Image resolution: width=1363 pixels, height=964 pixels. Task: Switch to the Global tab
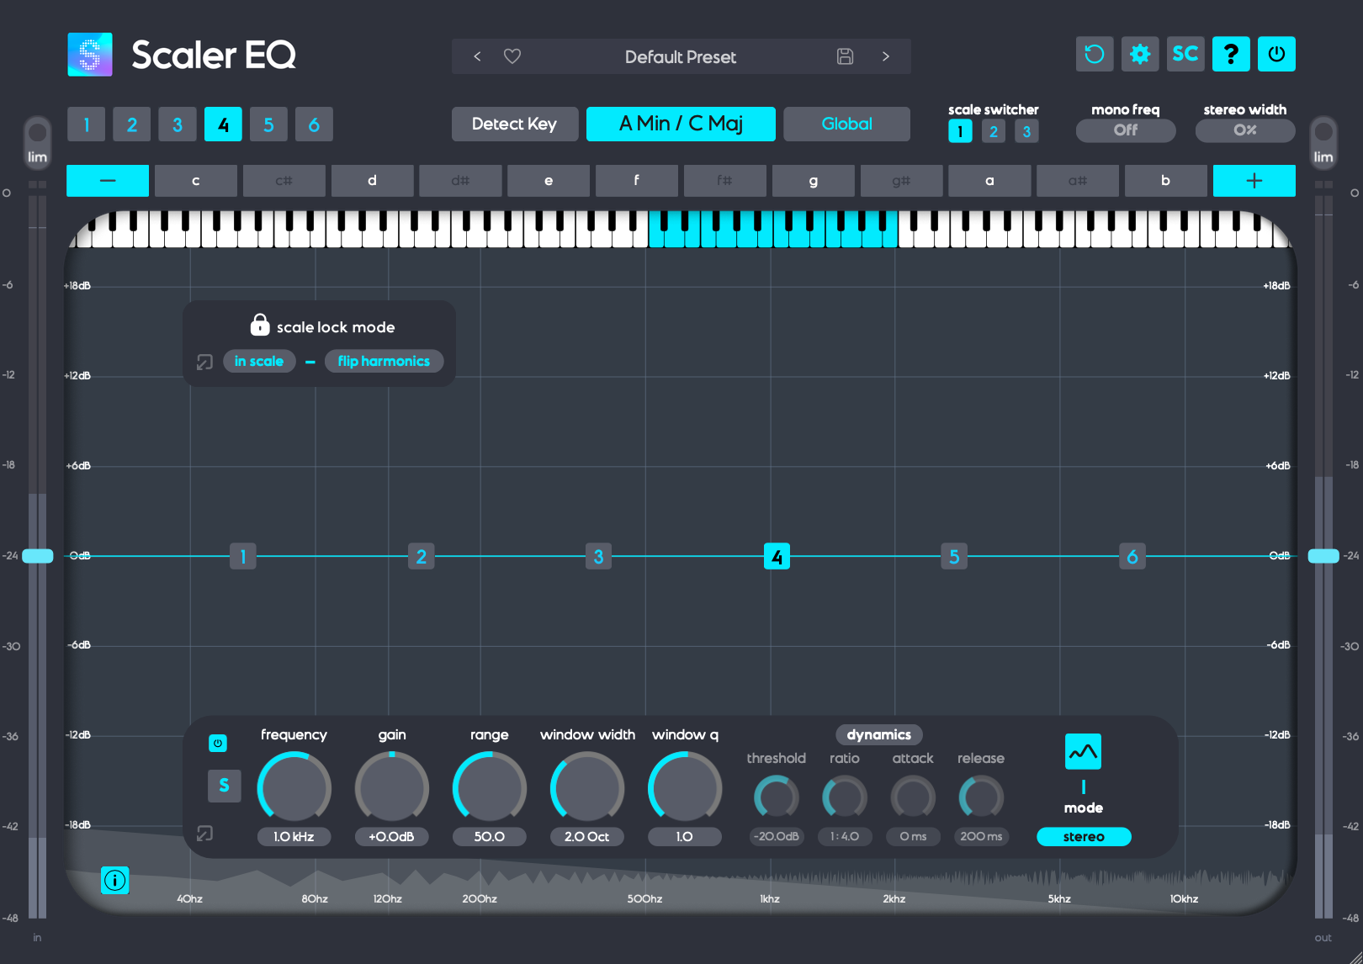(846, 124)
